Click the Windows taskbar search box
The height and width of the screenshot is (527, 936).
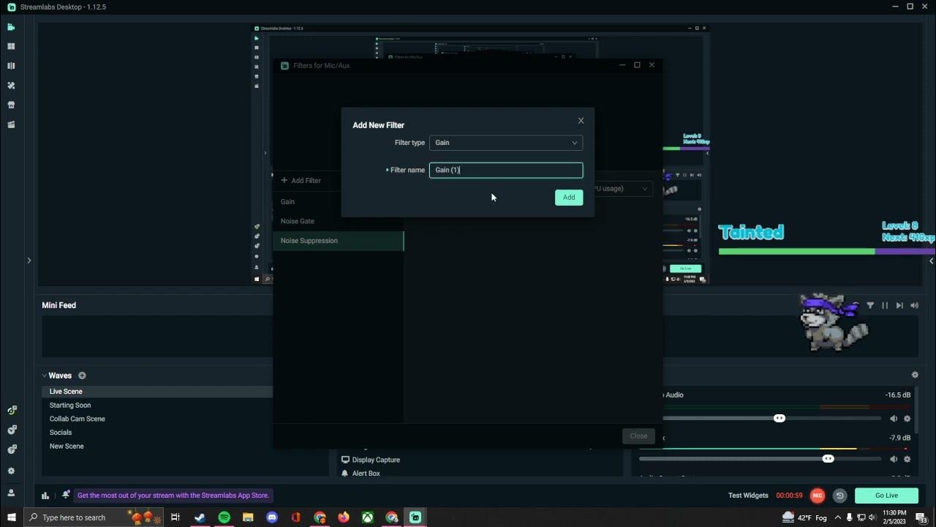point(94,517)
